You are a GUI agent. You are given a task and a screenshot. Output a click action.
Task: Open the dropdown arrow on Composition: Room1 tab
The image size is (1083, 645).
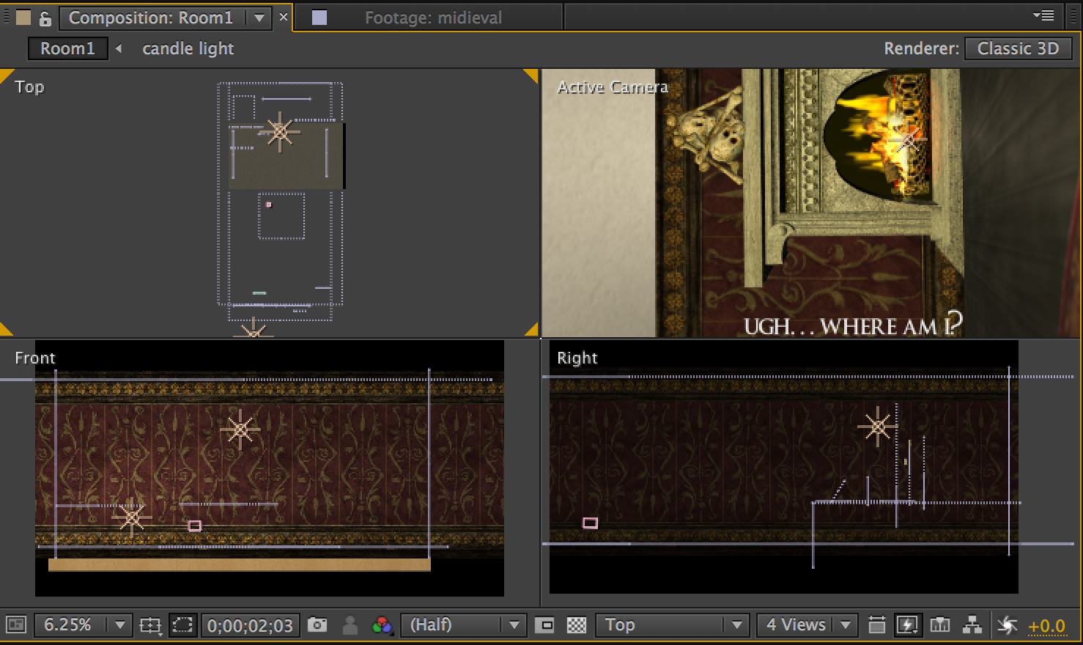pos(259,18)
